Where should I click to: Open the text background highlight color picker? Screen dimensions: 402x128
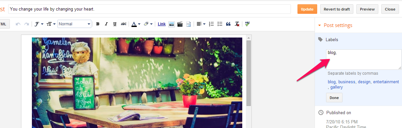coord(148,24)
